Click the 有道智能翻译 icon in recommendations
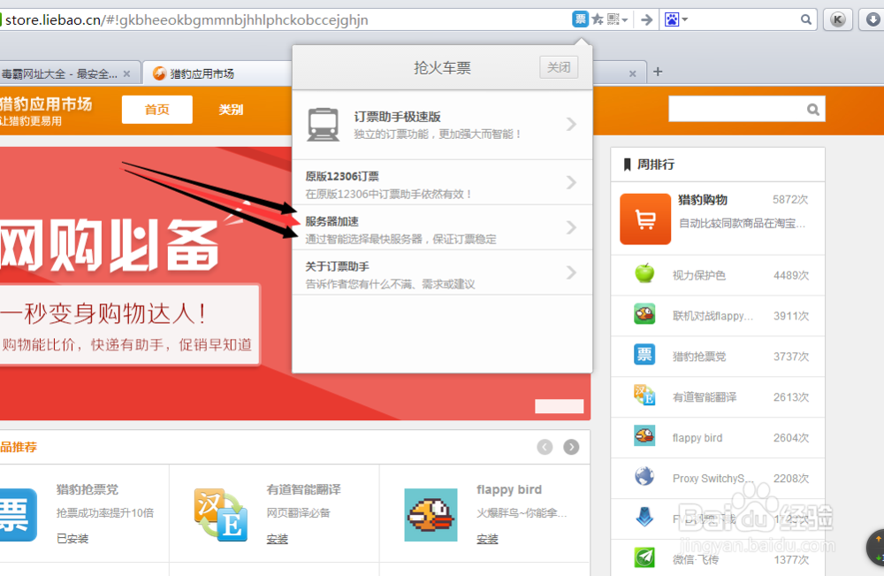Image resolution: width=884 pixels, height=576 pixels. pyautogui.click(x=221, y=515)
